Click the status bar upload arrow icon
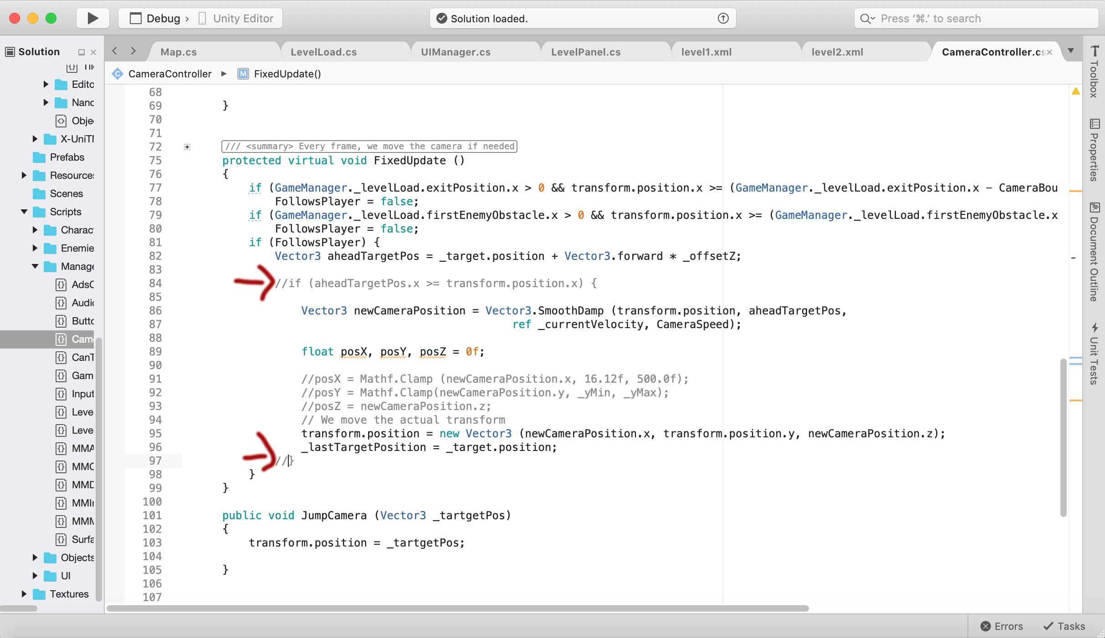Image resolution: width=1105 pixels, height=638 pixels. (x=723, y=18)
